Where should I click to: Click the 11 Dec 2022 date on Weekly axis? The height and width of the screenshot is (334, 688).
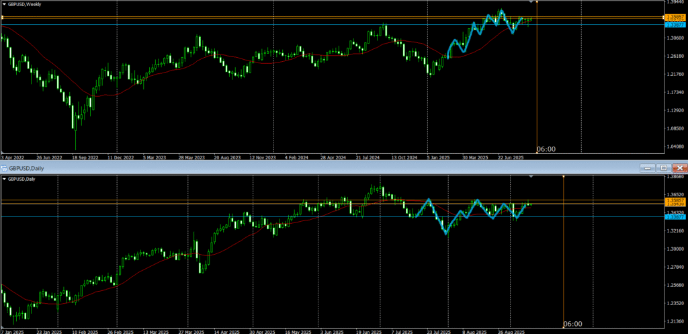(120, 157)
